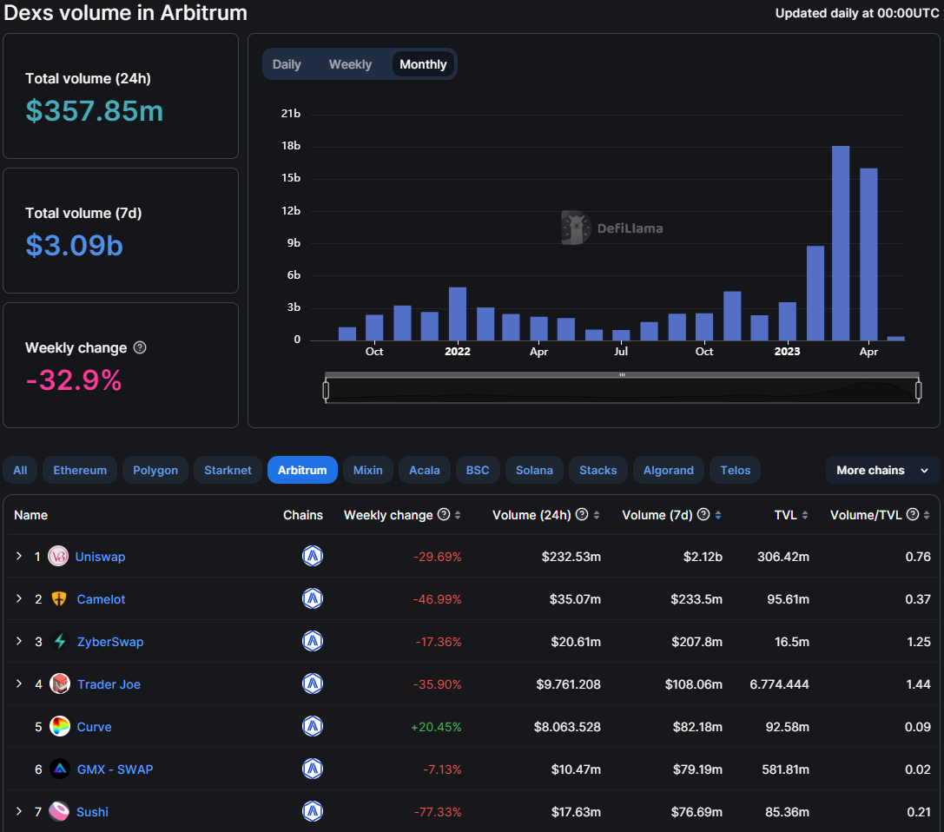Select the Stacks chain tab
This screenshot has width=944, height=832.
[597, 470]
